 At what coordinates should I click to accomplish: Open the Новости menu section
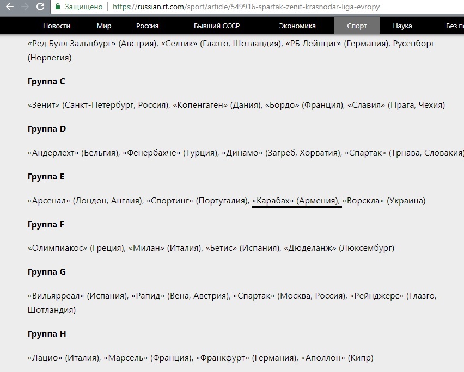(x=57, y=26)
